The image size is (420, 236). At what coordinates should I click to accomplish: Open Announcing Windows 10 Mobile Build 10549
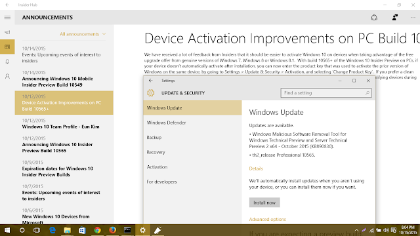64,79
